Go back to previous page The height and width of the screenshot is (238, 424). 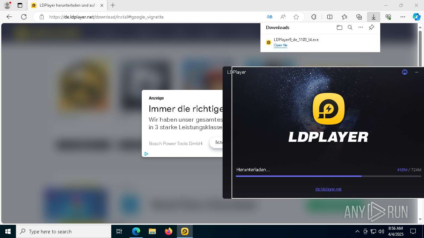coord(9,17)
